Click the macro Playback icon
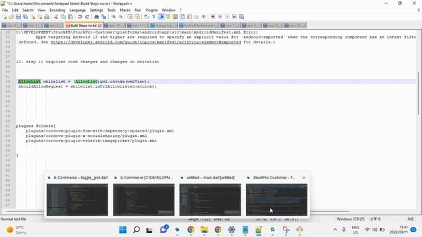The width and height of the screenshot is (422, 237). tap(227, 16)
